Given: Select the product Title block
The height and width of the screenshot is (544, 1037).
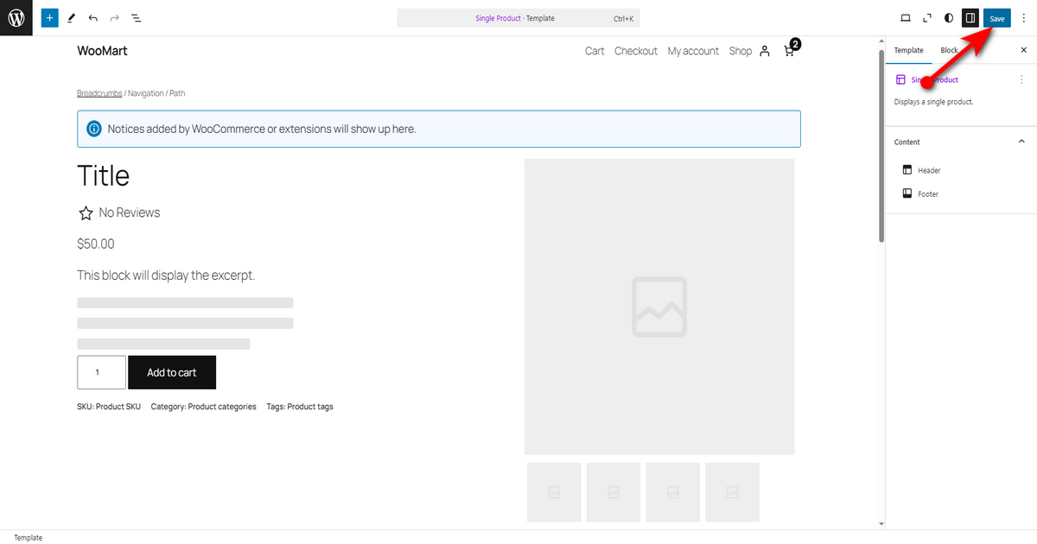Looking at the screenshot, I should 104,175.
